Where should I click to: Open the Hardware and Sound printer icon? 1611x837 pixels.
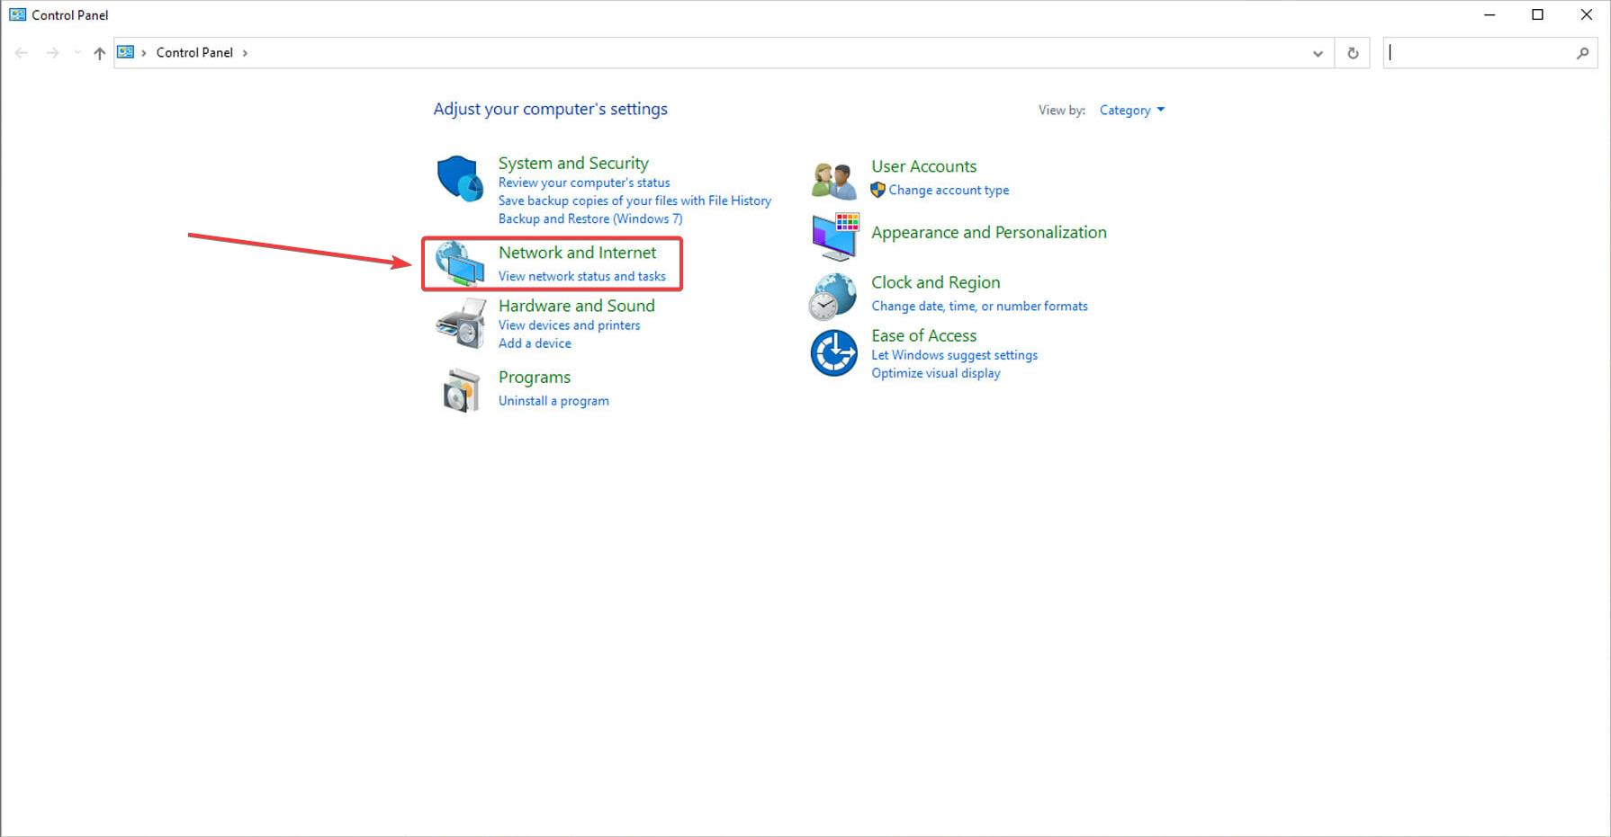tap(461, 324)
